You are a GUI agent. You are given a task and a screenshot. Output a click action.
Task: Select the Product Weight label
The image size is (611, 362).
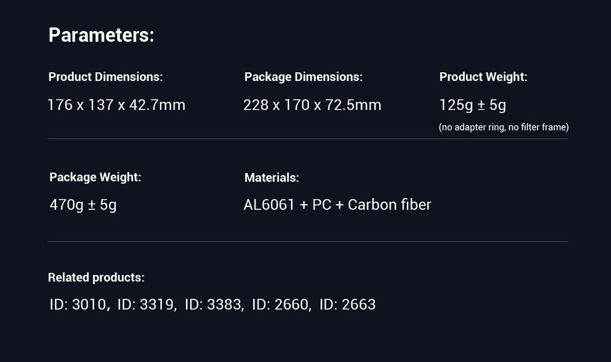483,77
